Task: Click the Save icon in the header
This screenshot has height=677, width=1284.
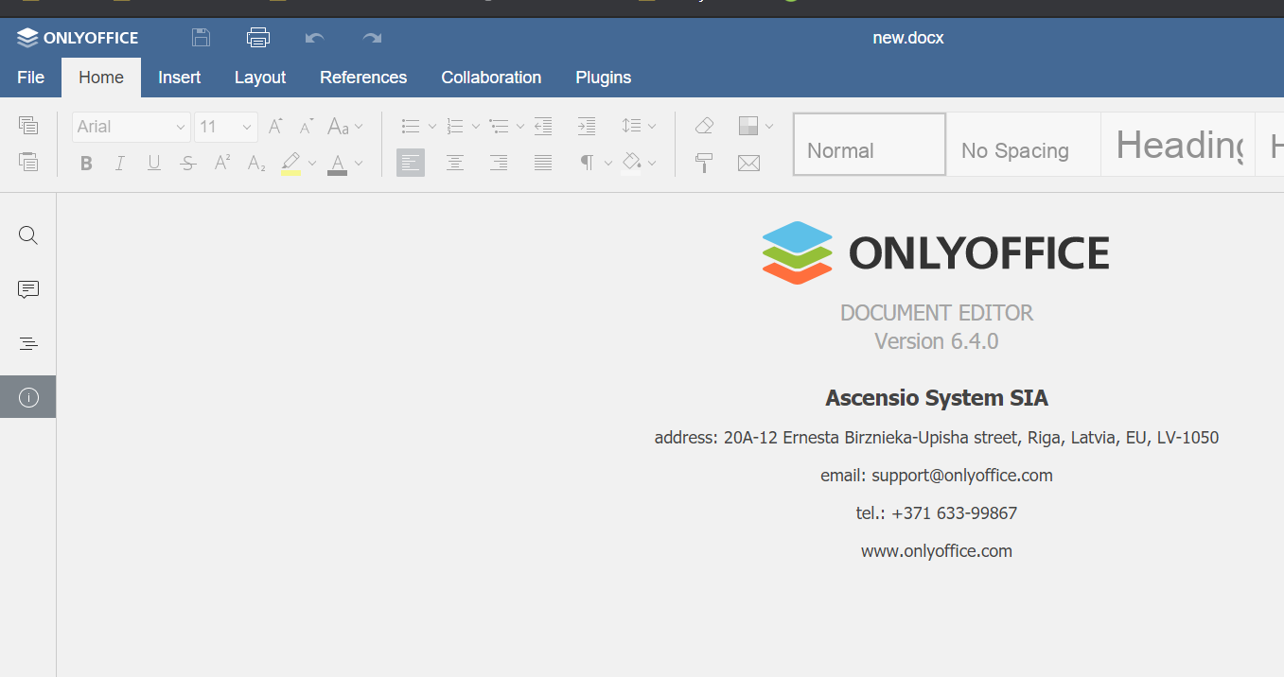Action: click(x=201, y=37)
